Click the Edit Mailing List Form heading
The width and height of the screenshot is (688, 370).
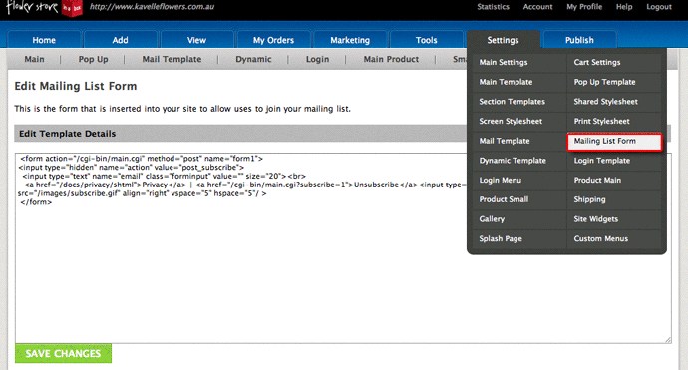point(76,86)
